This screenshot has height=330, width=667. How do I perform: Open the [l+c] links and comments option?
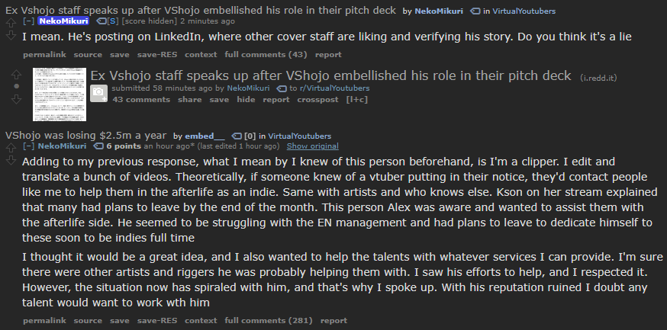(x=356, y=99)
